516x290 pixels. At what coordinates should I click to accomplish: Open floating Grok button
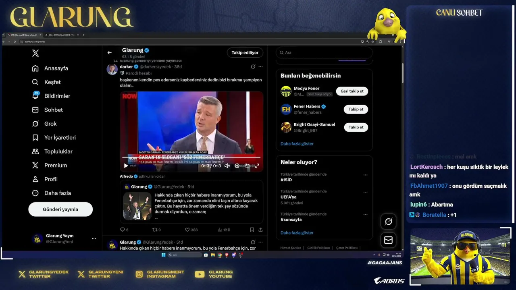(388, 222)
